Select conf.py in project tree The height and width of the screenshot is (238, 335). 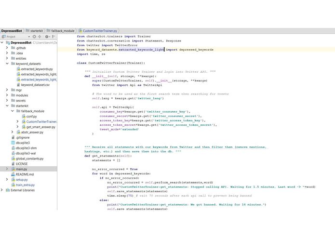tap(32, 116)
